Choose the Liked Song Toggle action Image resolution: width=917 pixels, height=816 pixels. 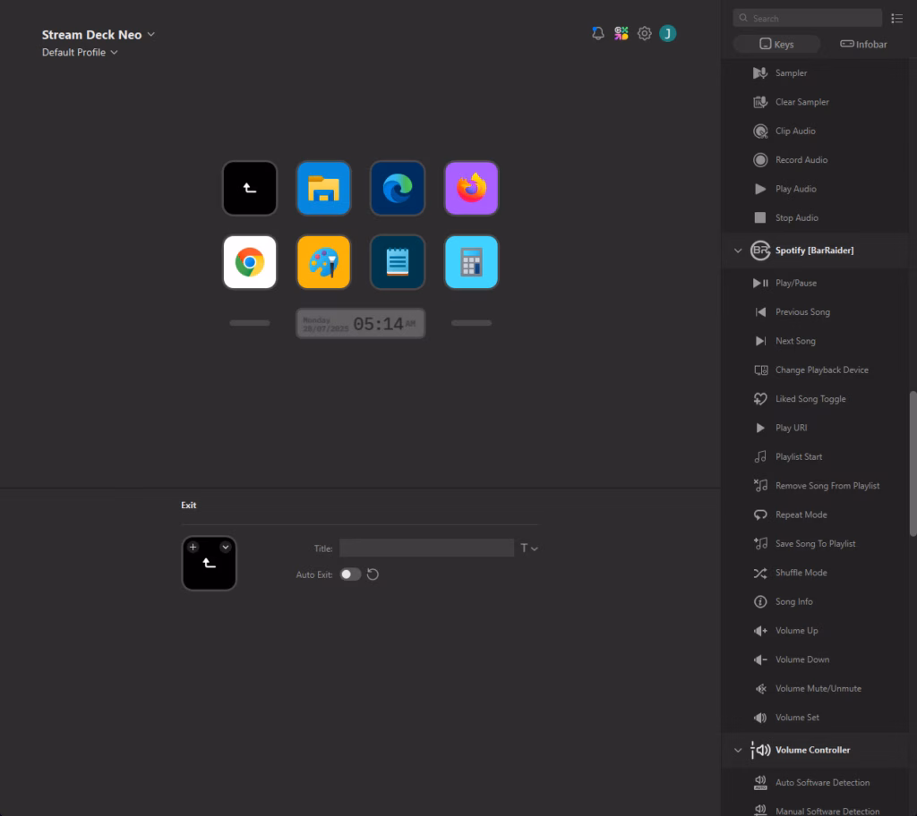(810, 399)
